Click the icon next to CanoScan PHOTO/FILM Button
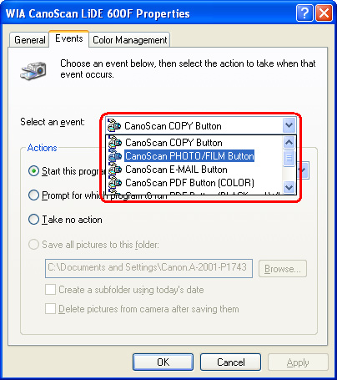Screen dimensions: 337x380 (x=115, y=156)
